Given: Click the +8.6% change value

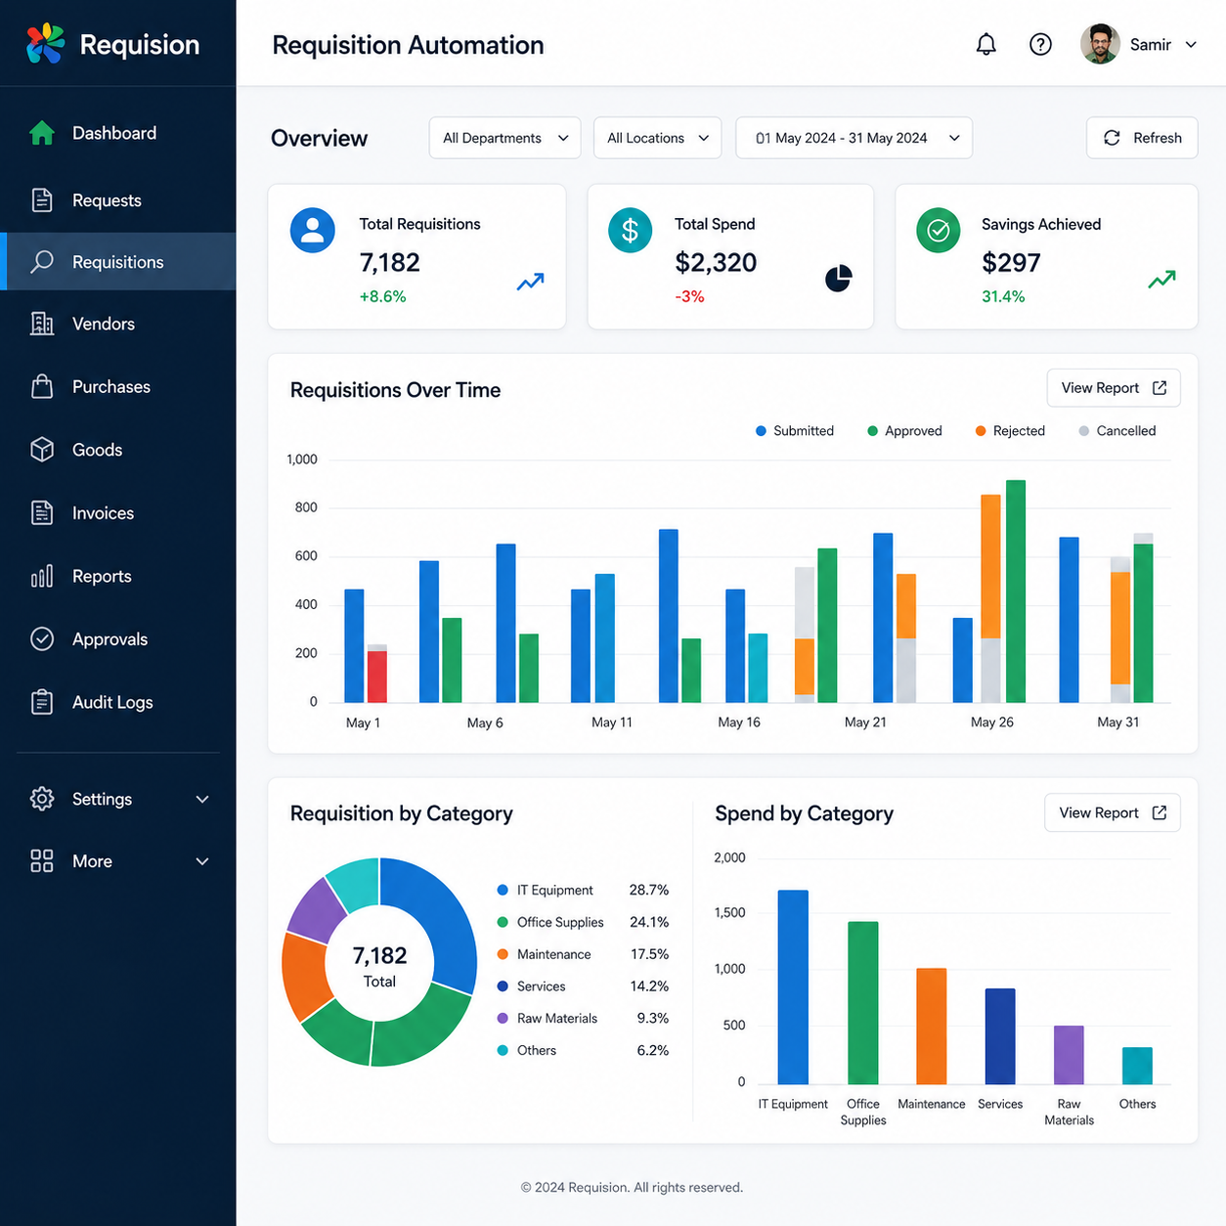Looking at the screenshot, I should click(x=383, y=296).
